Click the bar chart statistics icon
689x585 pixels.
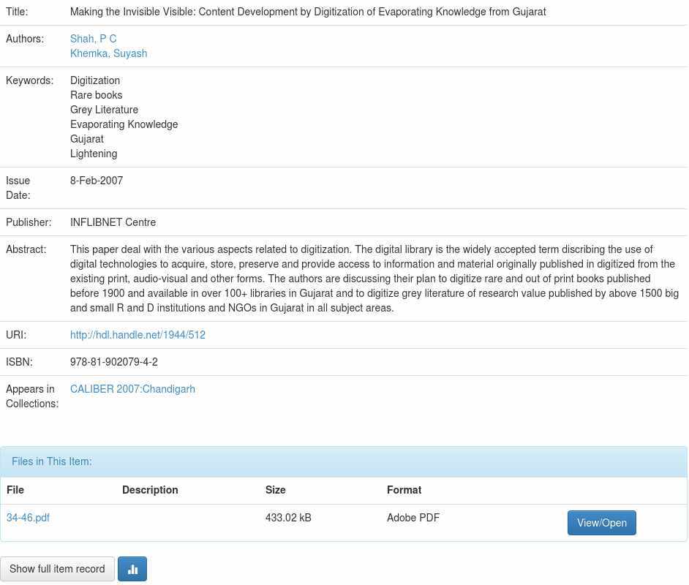132,569
